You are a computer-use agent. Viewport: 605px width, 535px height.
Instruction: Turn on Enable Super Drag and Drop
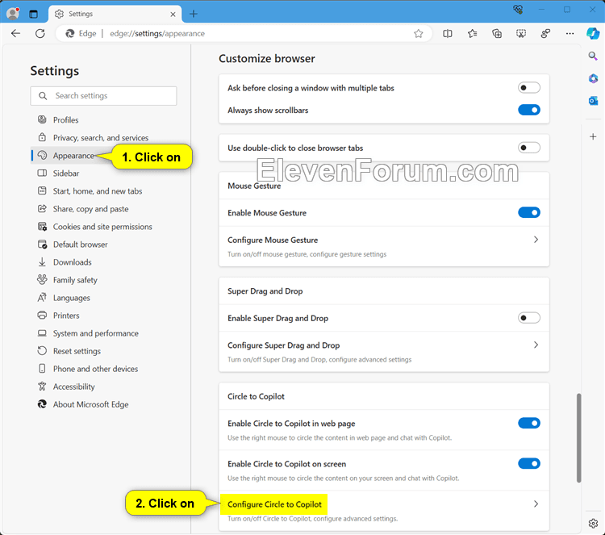528,318
